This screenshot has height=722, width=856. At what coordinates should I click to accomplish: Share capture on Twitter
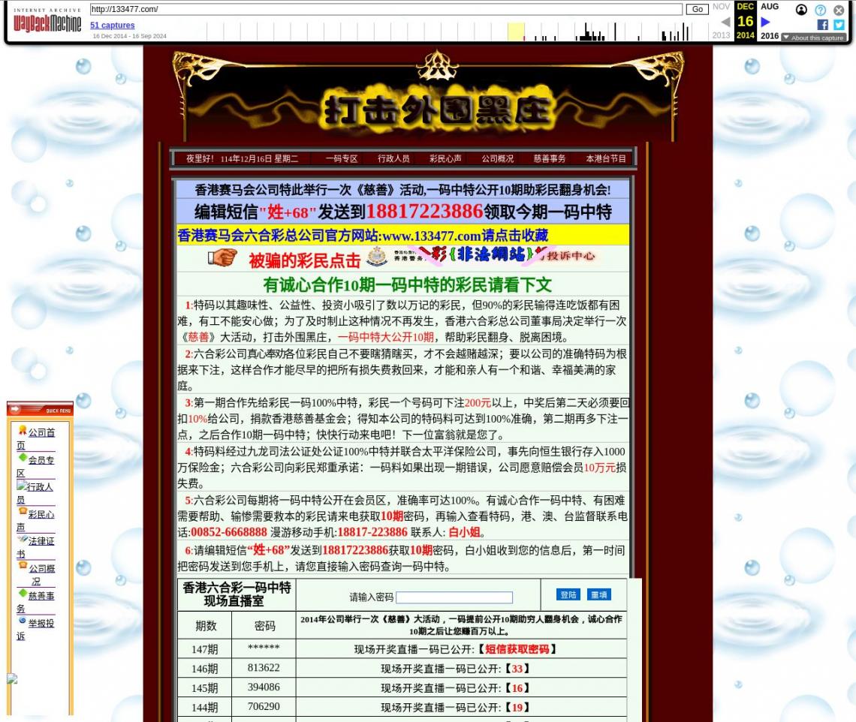[839, 25]
